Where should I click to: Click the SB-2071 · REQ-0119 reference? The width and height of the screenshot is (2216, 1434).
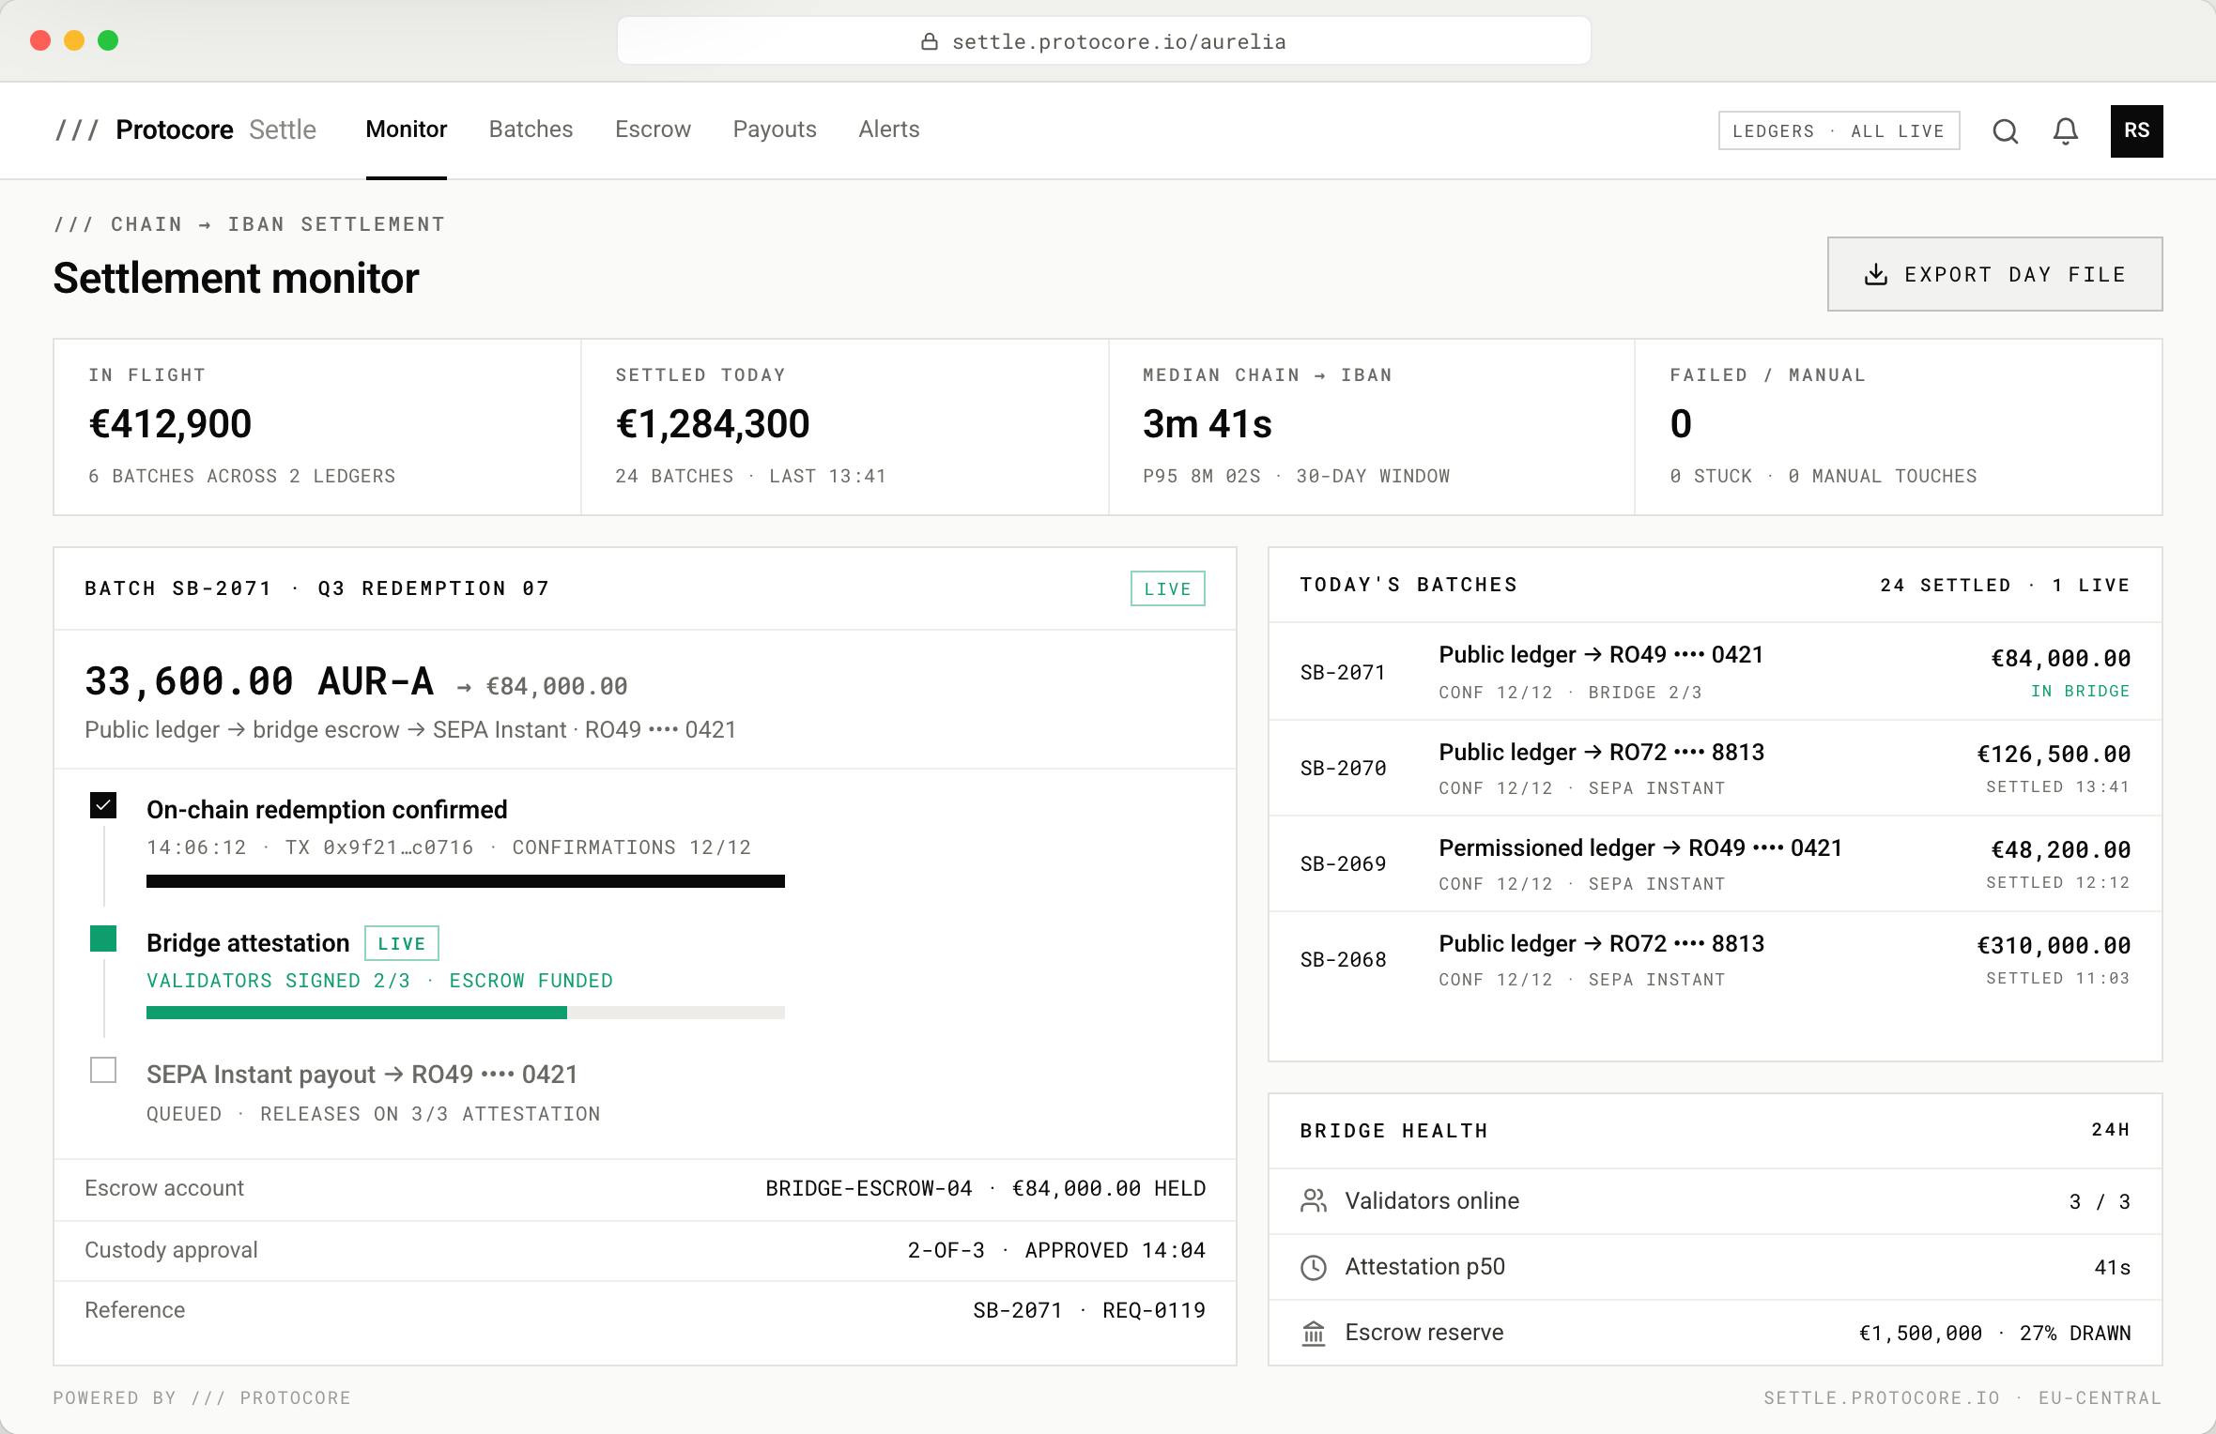[x=1089, y=1310]
